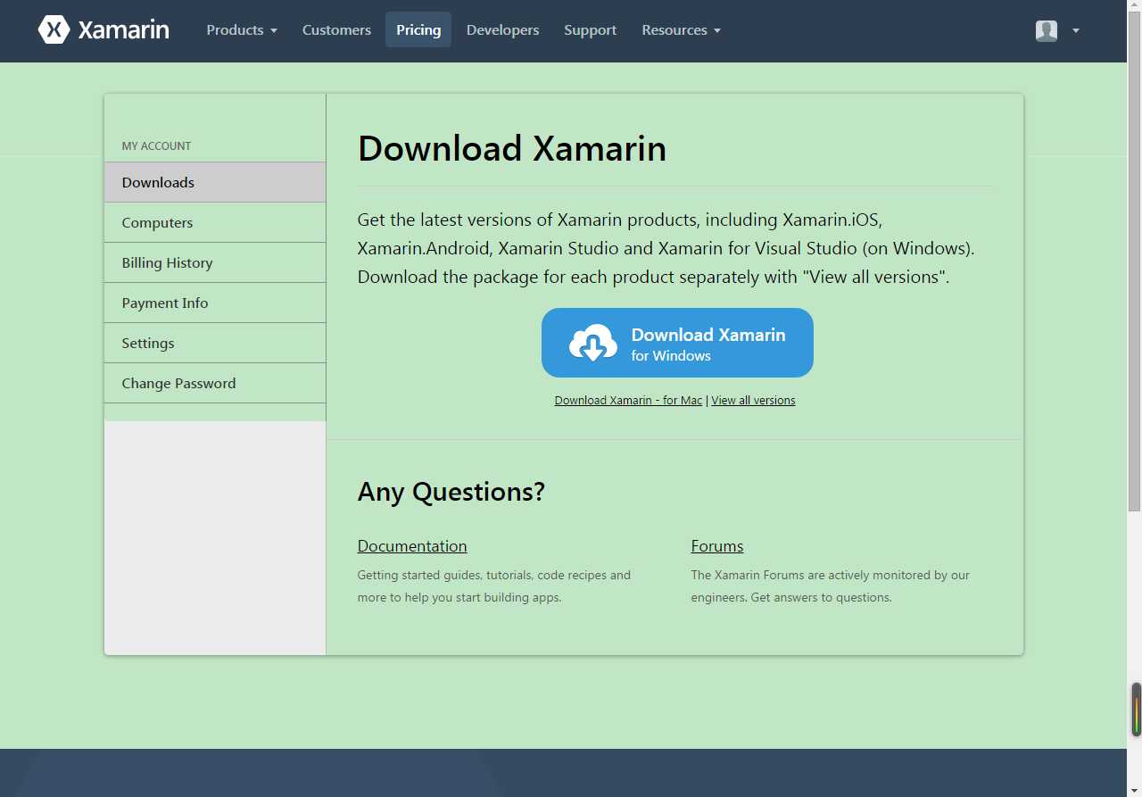Open the Developers section
1142x797 pixels.
(x=502, y=29)
